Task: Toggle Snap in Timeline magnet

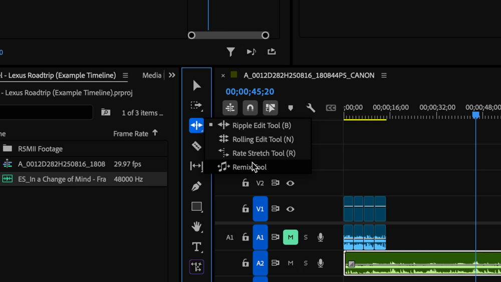Action: [x=250, y=108]
